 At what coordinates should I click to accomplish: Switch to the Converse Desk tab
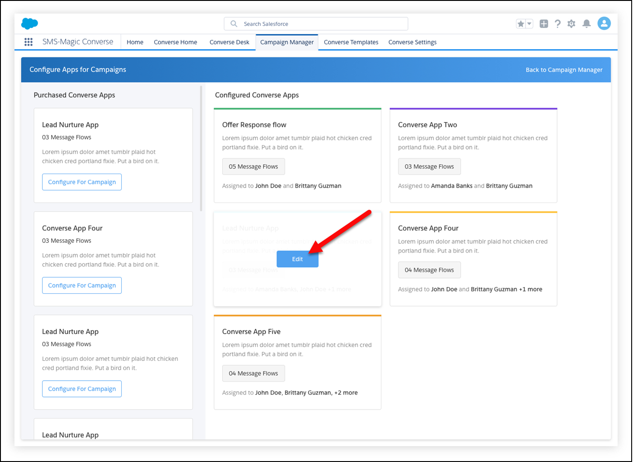click(x=229, y=42)
